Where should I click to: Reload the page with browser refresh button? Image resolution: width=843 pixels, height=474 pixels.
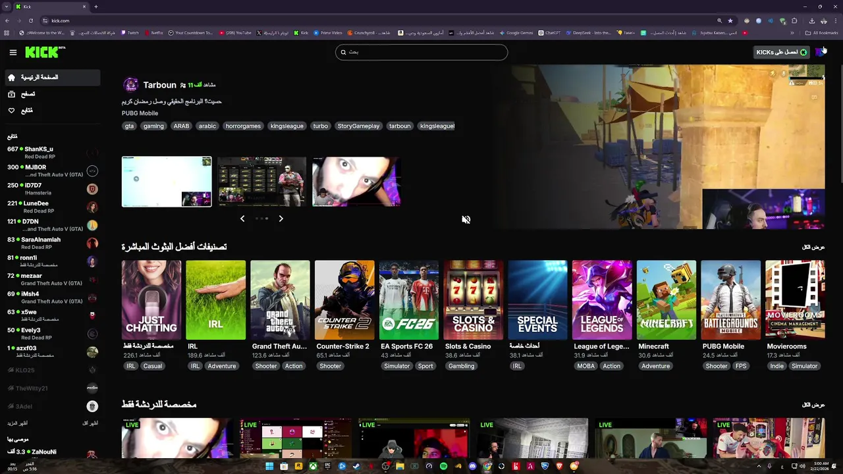click(30, 20)
